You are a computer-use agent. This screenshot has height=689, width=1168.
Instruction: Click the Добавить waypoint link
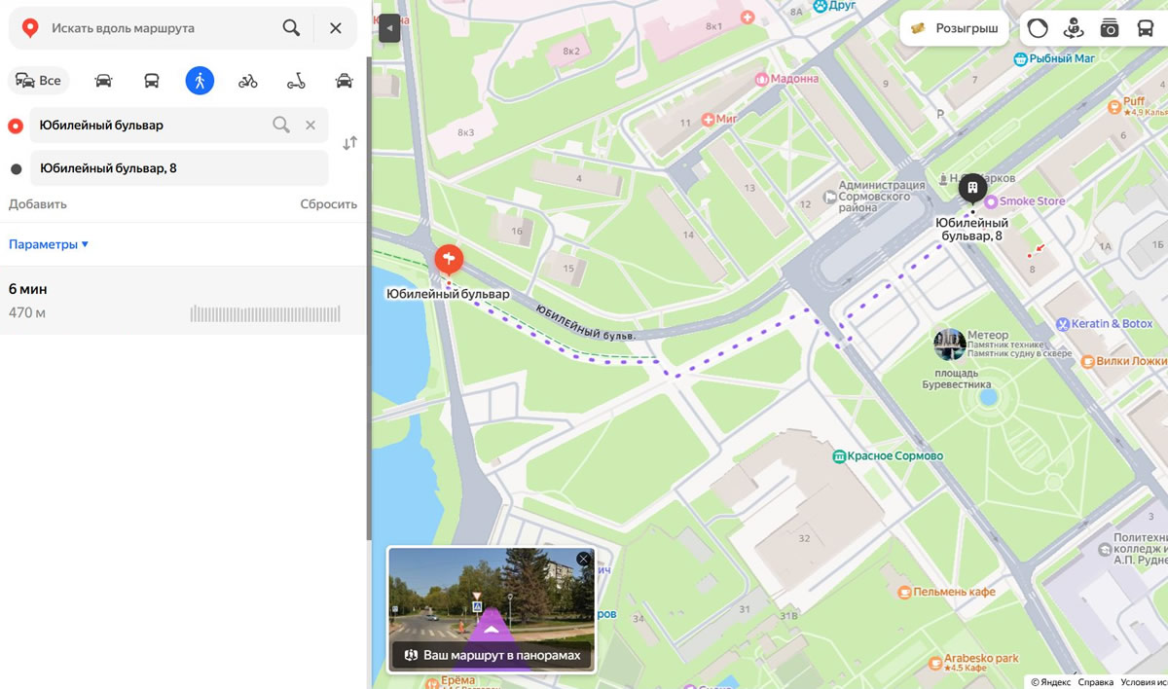coord(38,204)
